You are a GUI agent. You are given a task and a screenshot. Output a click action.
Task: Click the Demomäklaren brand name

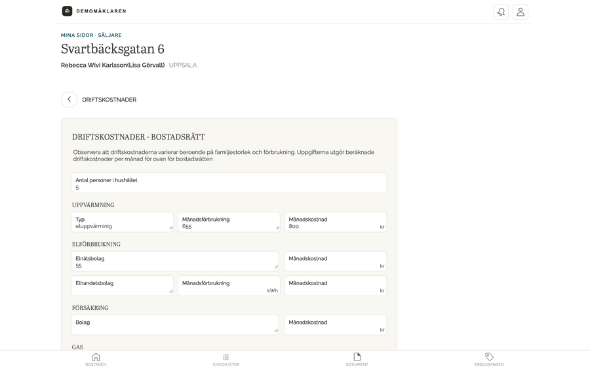[101, 11]
